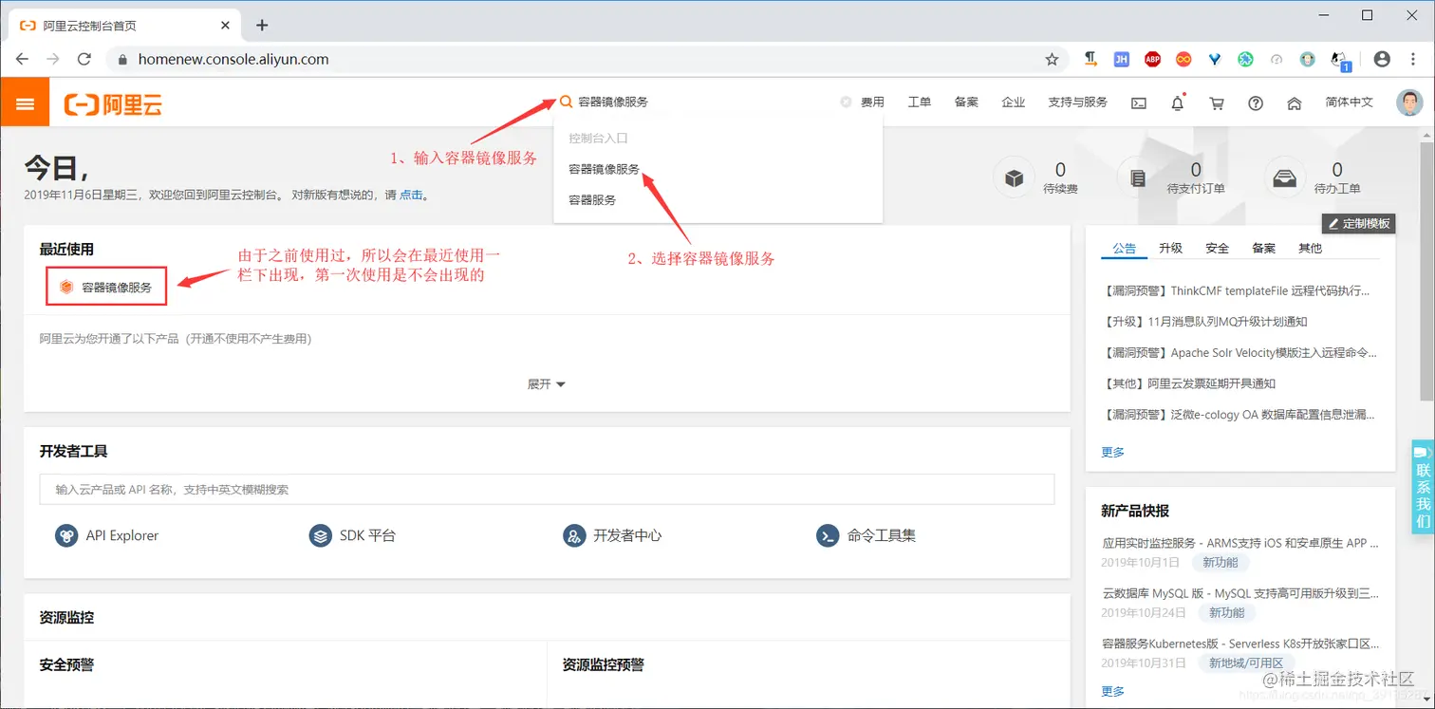
Task: Go back in the browser
Action: 22,59
